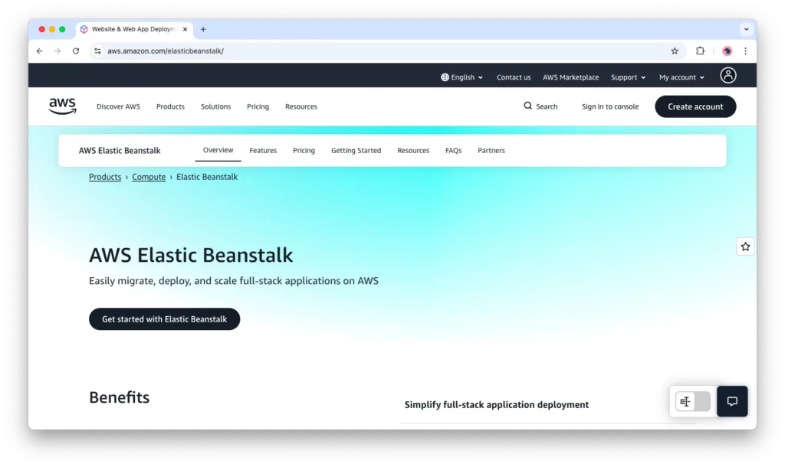Viewport: 785px width, 467px height.
Task: Select the Overview tab
Action: (218, 150)
